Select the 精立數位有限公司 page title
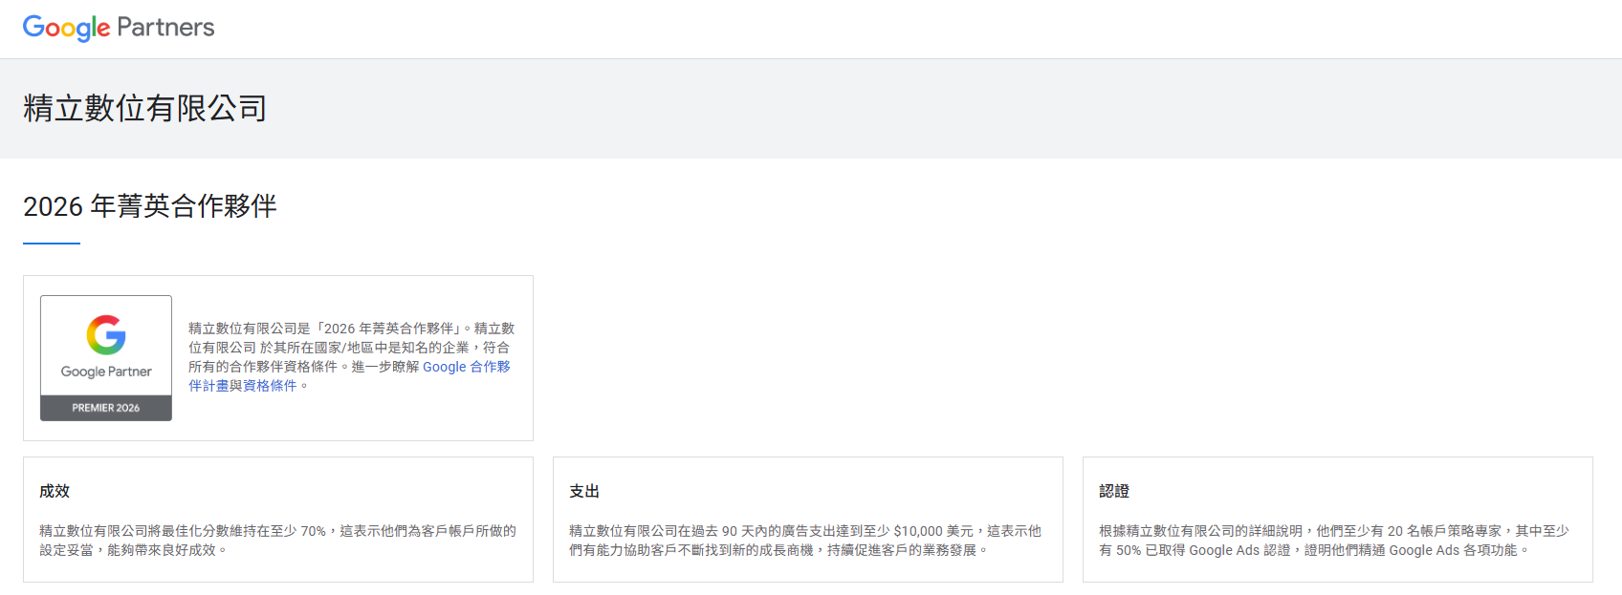The image size is (1622, 595). [x=145, y=108]
